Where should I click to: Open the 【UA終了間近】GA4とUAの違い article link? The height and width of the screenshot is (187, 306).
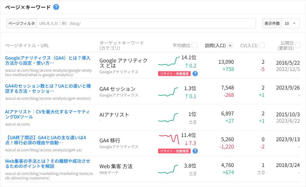pos(46,140)
